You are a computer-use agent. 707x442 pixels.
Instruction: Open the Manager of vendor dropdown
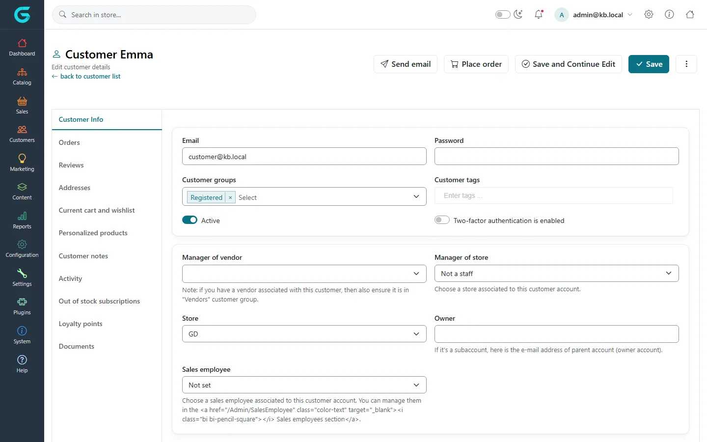[304, 274]
